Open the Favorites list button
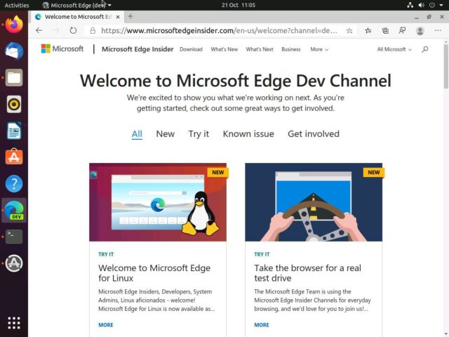The width and height of the screenshot is (449, 337). coord(368,31)
